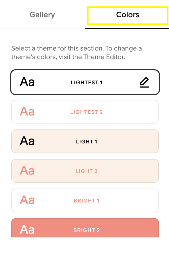This screenshot has width=169, height=253.
Task: Select the Colors tab
Action: pyautogui.click(x=128, y=15)
